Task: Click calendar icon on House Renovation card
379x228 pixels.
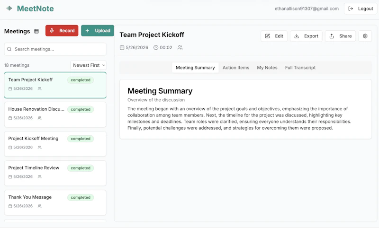Action: click(x=10, y=118)
